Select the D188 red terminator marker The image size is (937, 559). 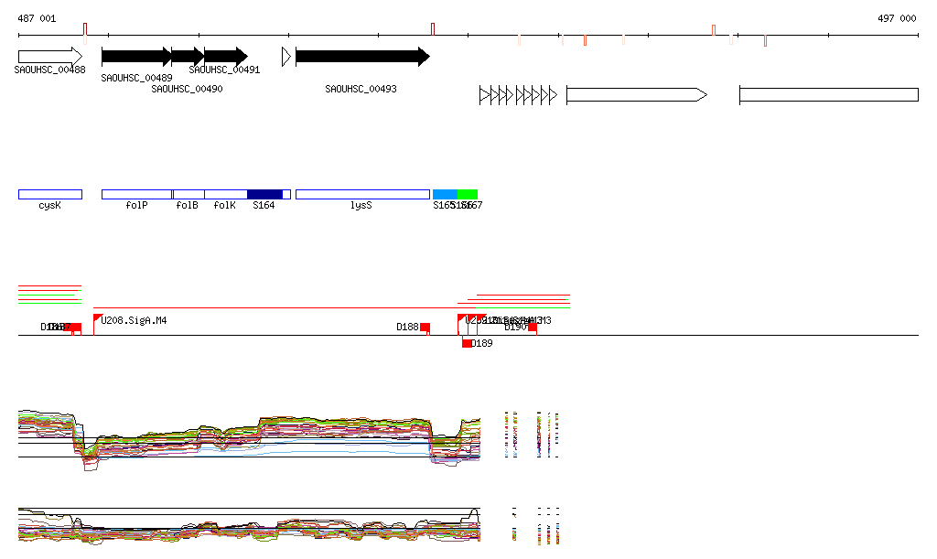click(425, 328)
